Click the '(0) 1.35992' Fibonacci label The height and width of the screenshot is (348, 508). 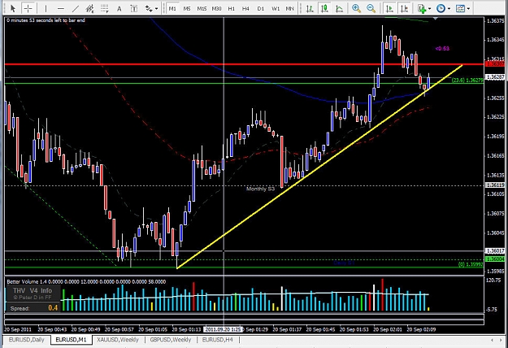[471, 264]
